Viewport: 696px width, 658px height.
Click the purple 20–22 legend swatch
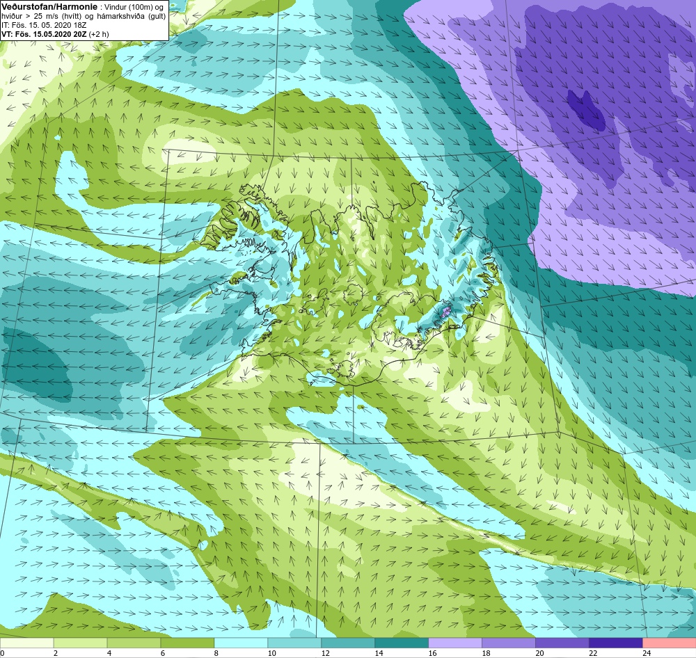(x=562, y=643)
